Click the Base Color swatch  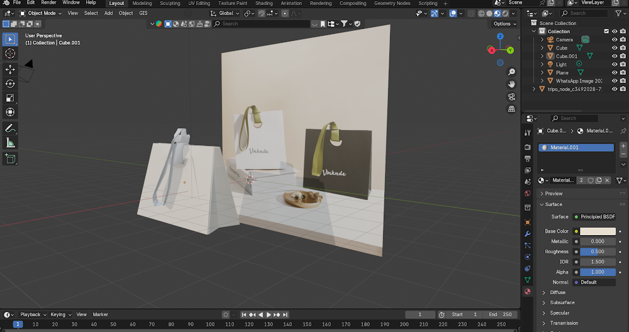(598, 231)
